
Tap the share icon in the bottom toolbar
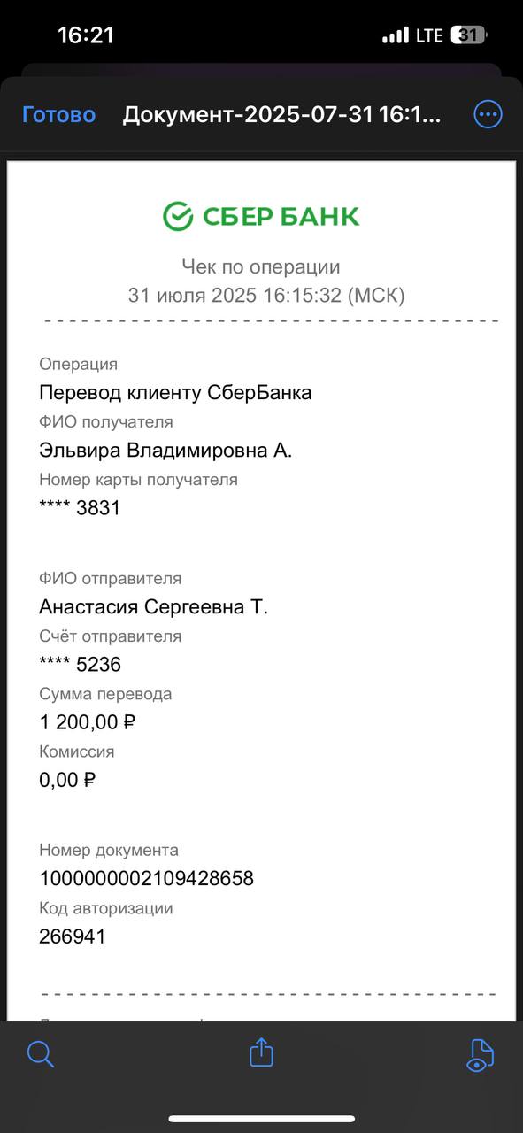click(x=261, y=1052)
